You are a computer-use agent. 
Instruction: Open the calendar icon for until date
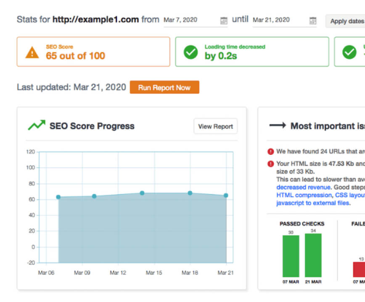pos(313,20)
